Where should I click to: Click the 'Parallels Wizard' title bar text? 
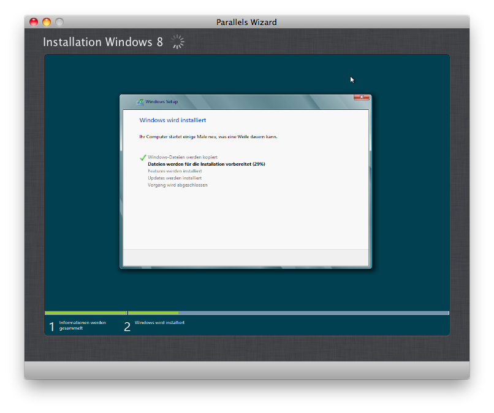(246, 22)
